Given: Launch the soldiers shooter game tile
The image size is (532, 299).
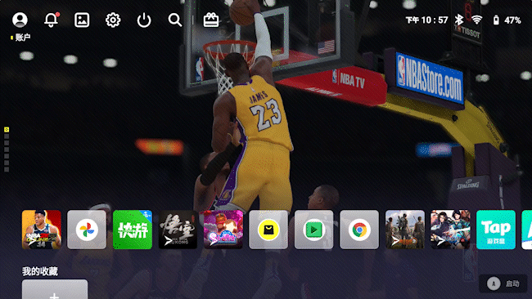Looking at the screenshot, I should click(x=405, y=230).
